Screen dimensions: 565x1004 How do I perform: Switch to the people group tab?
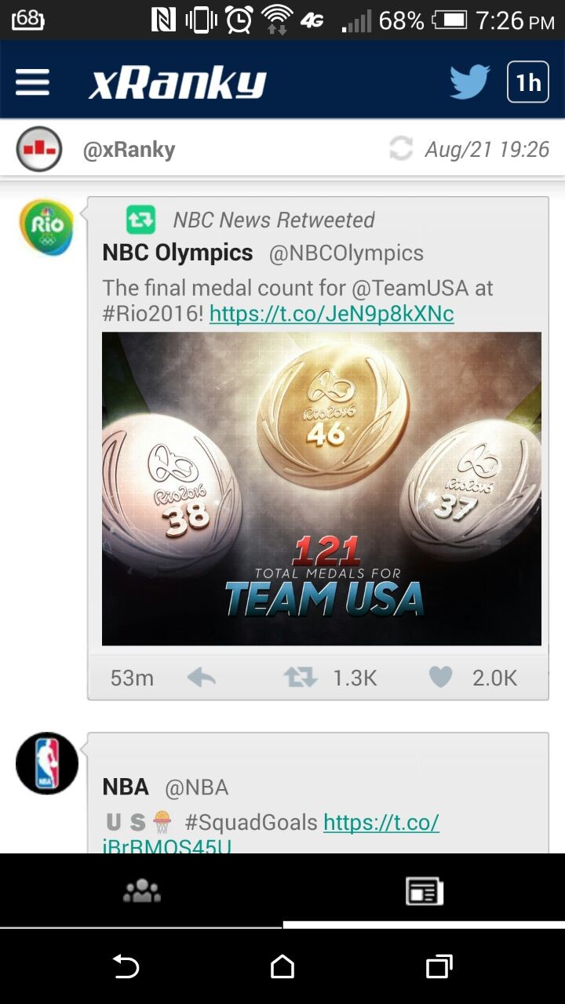[141, 890]
